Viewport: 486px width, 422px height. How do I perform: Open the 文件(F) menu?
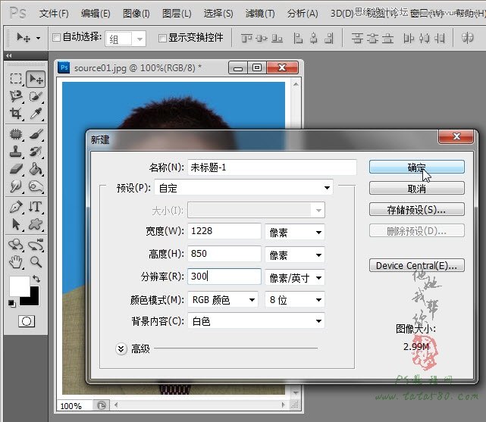point(54,14)
